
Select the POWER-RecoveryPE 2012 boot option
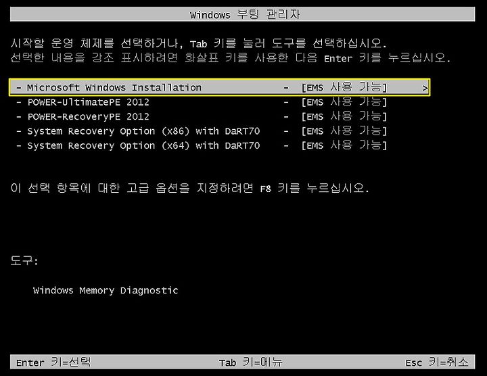click(x=88, y=117)
